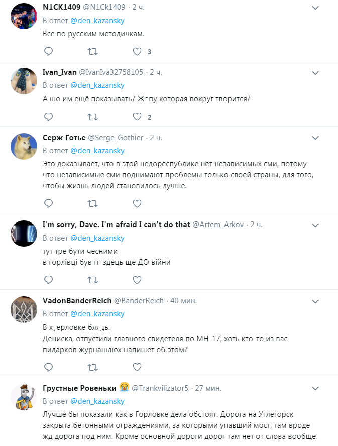The image size is (338, 446).
Task: Retweet VadonBanderReich's tweet
Action: [x=93, y=367]
